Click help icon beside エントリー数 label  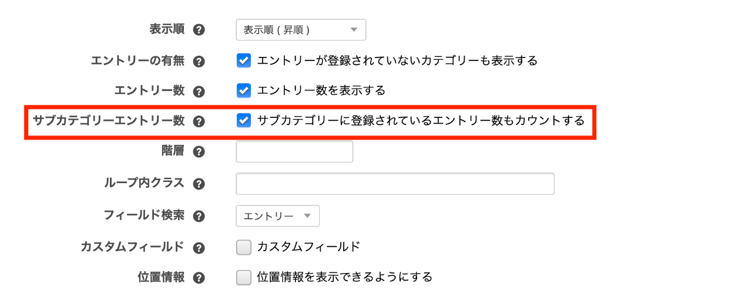click(x=199, y=92)
